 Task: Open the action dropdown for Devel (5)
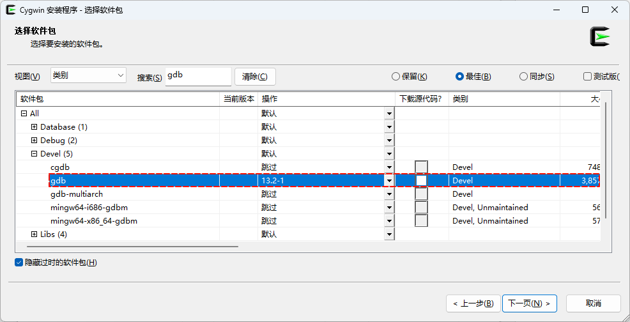pyautogui.click(x=389, y=153)
